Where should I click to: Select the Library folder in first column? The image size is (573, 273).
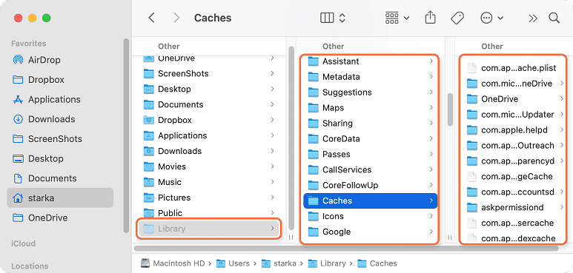[208, 229]
